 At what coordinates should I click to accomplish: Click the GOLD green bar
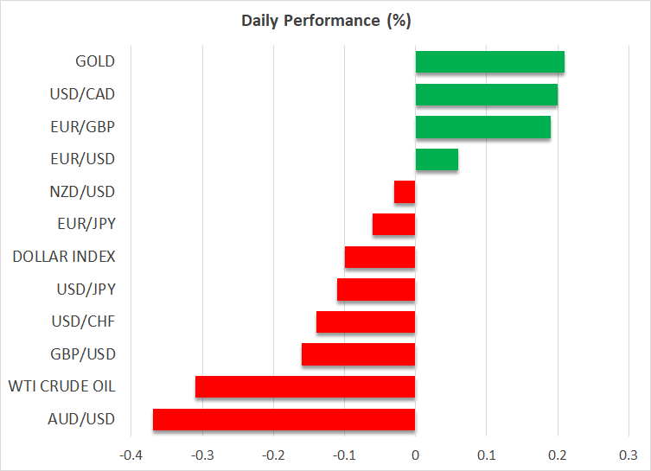tap(489, 62)
